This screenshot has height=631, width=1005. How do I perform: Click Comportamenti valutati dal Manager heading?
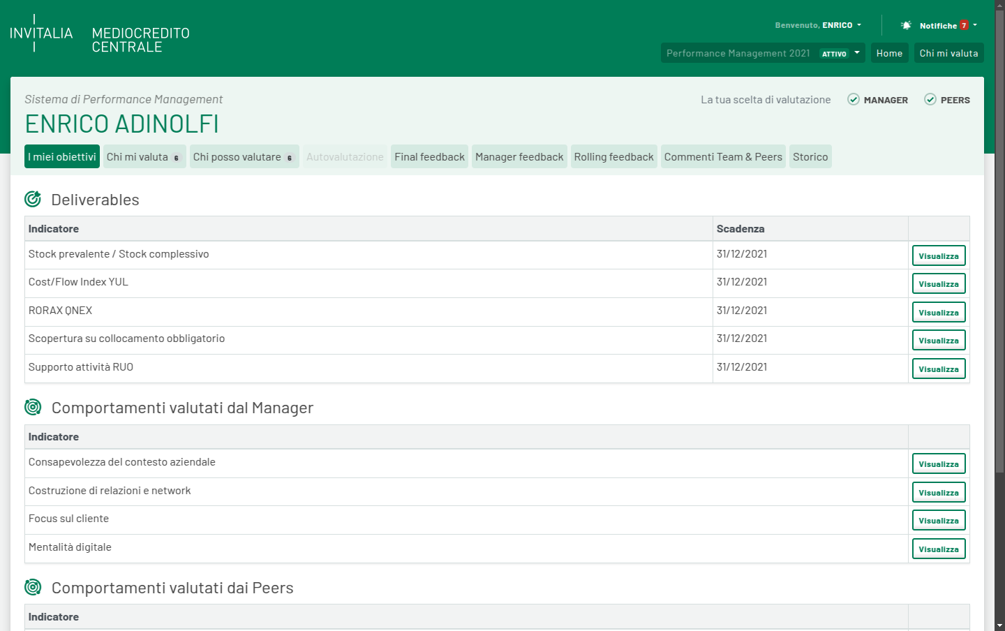[x=182, y=408]
